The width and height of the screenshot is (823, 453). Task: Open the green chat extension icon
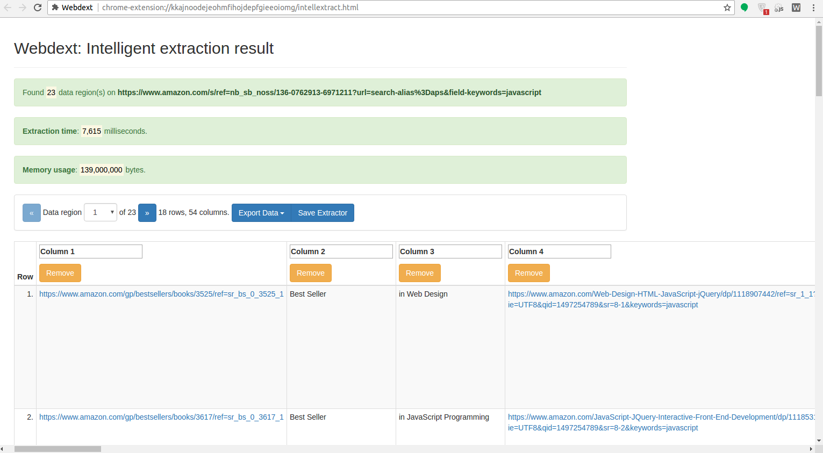tap(745, 8)
